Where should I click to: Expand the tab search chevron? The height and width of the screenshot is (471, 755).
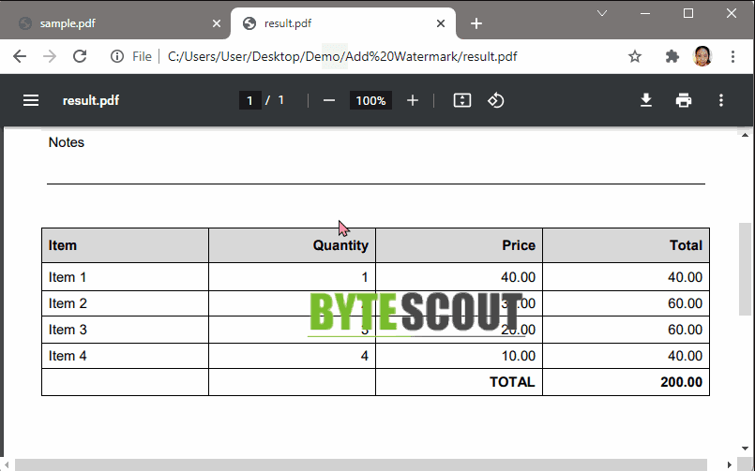click(x=602, y=13)
